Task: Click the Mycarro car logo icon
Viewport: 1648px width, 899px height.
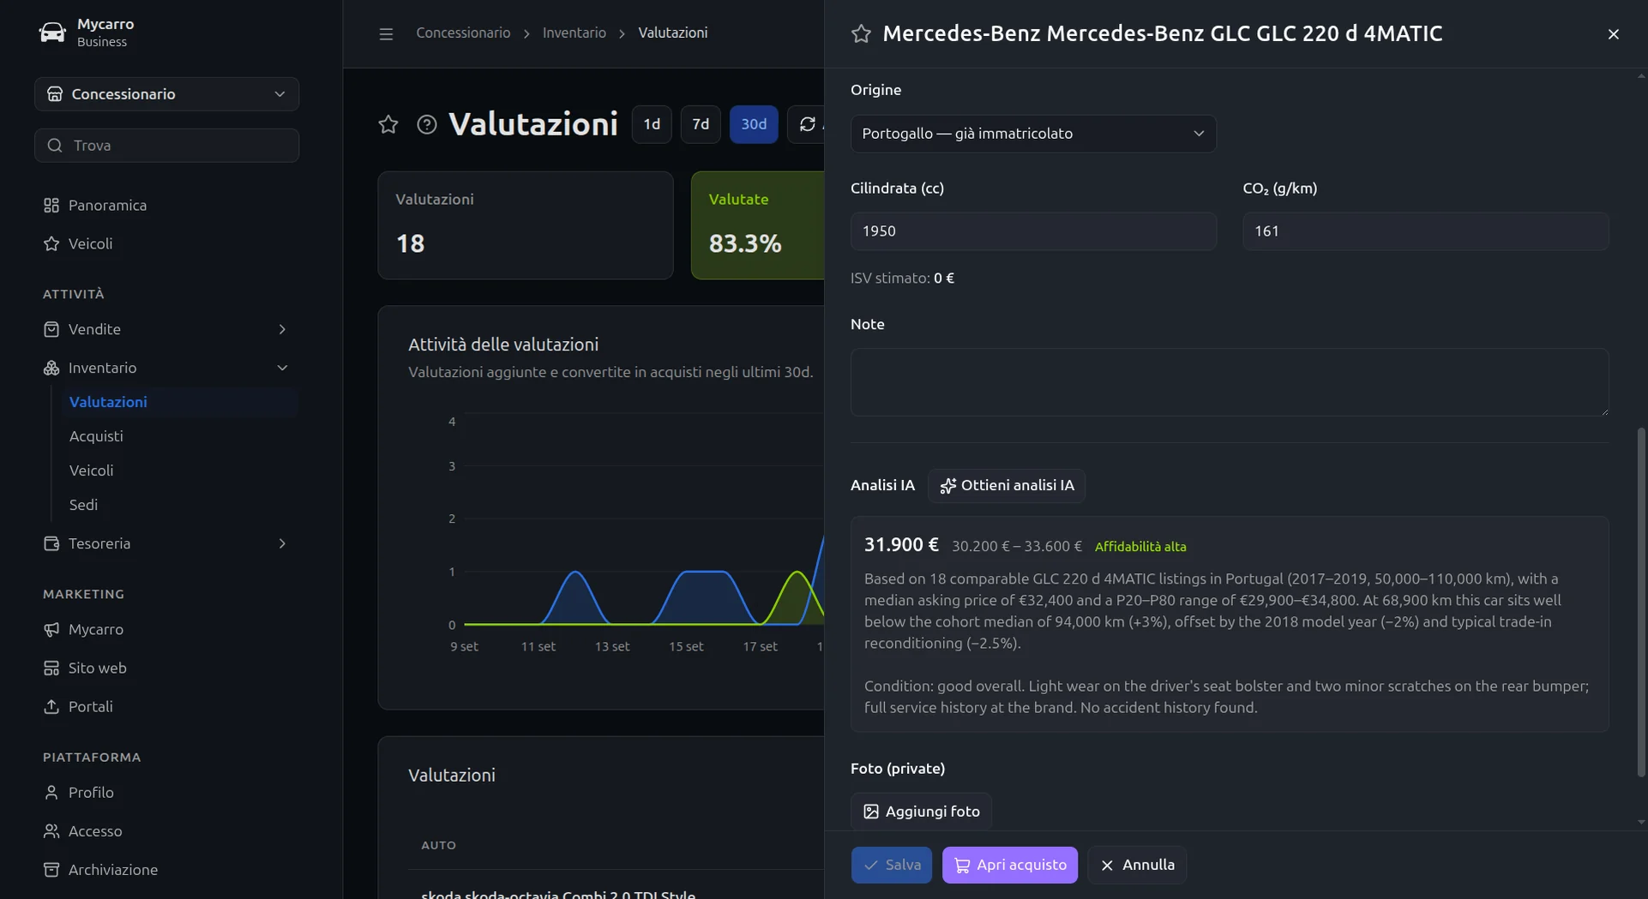Action: point(52,33)
